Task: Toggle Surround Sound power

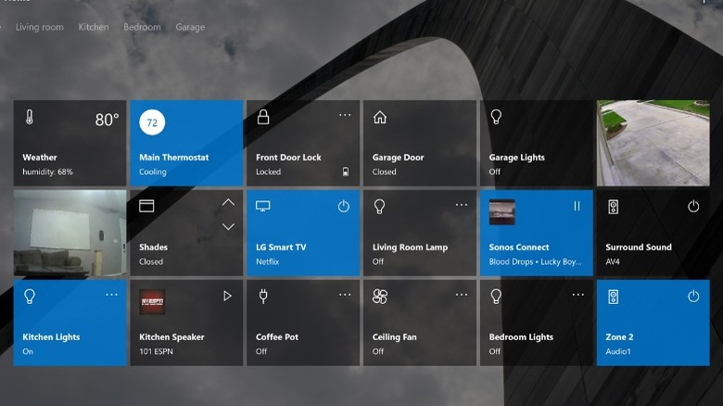Action: (693, 206)
